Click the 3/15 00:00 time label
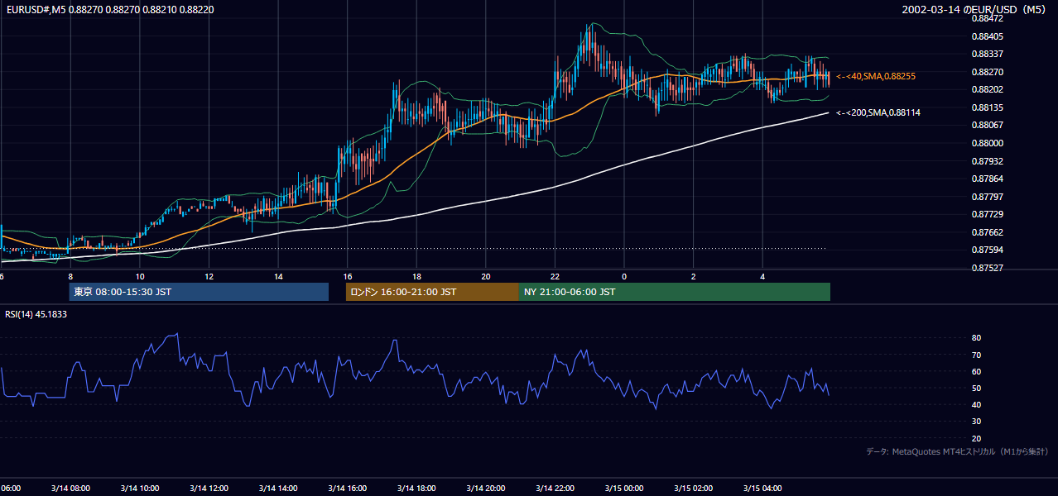This screenshot has height=496, width=1058. pos(624,488)
